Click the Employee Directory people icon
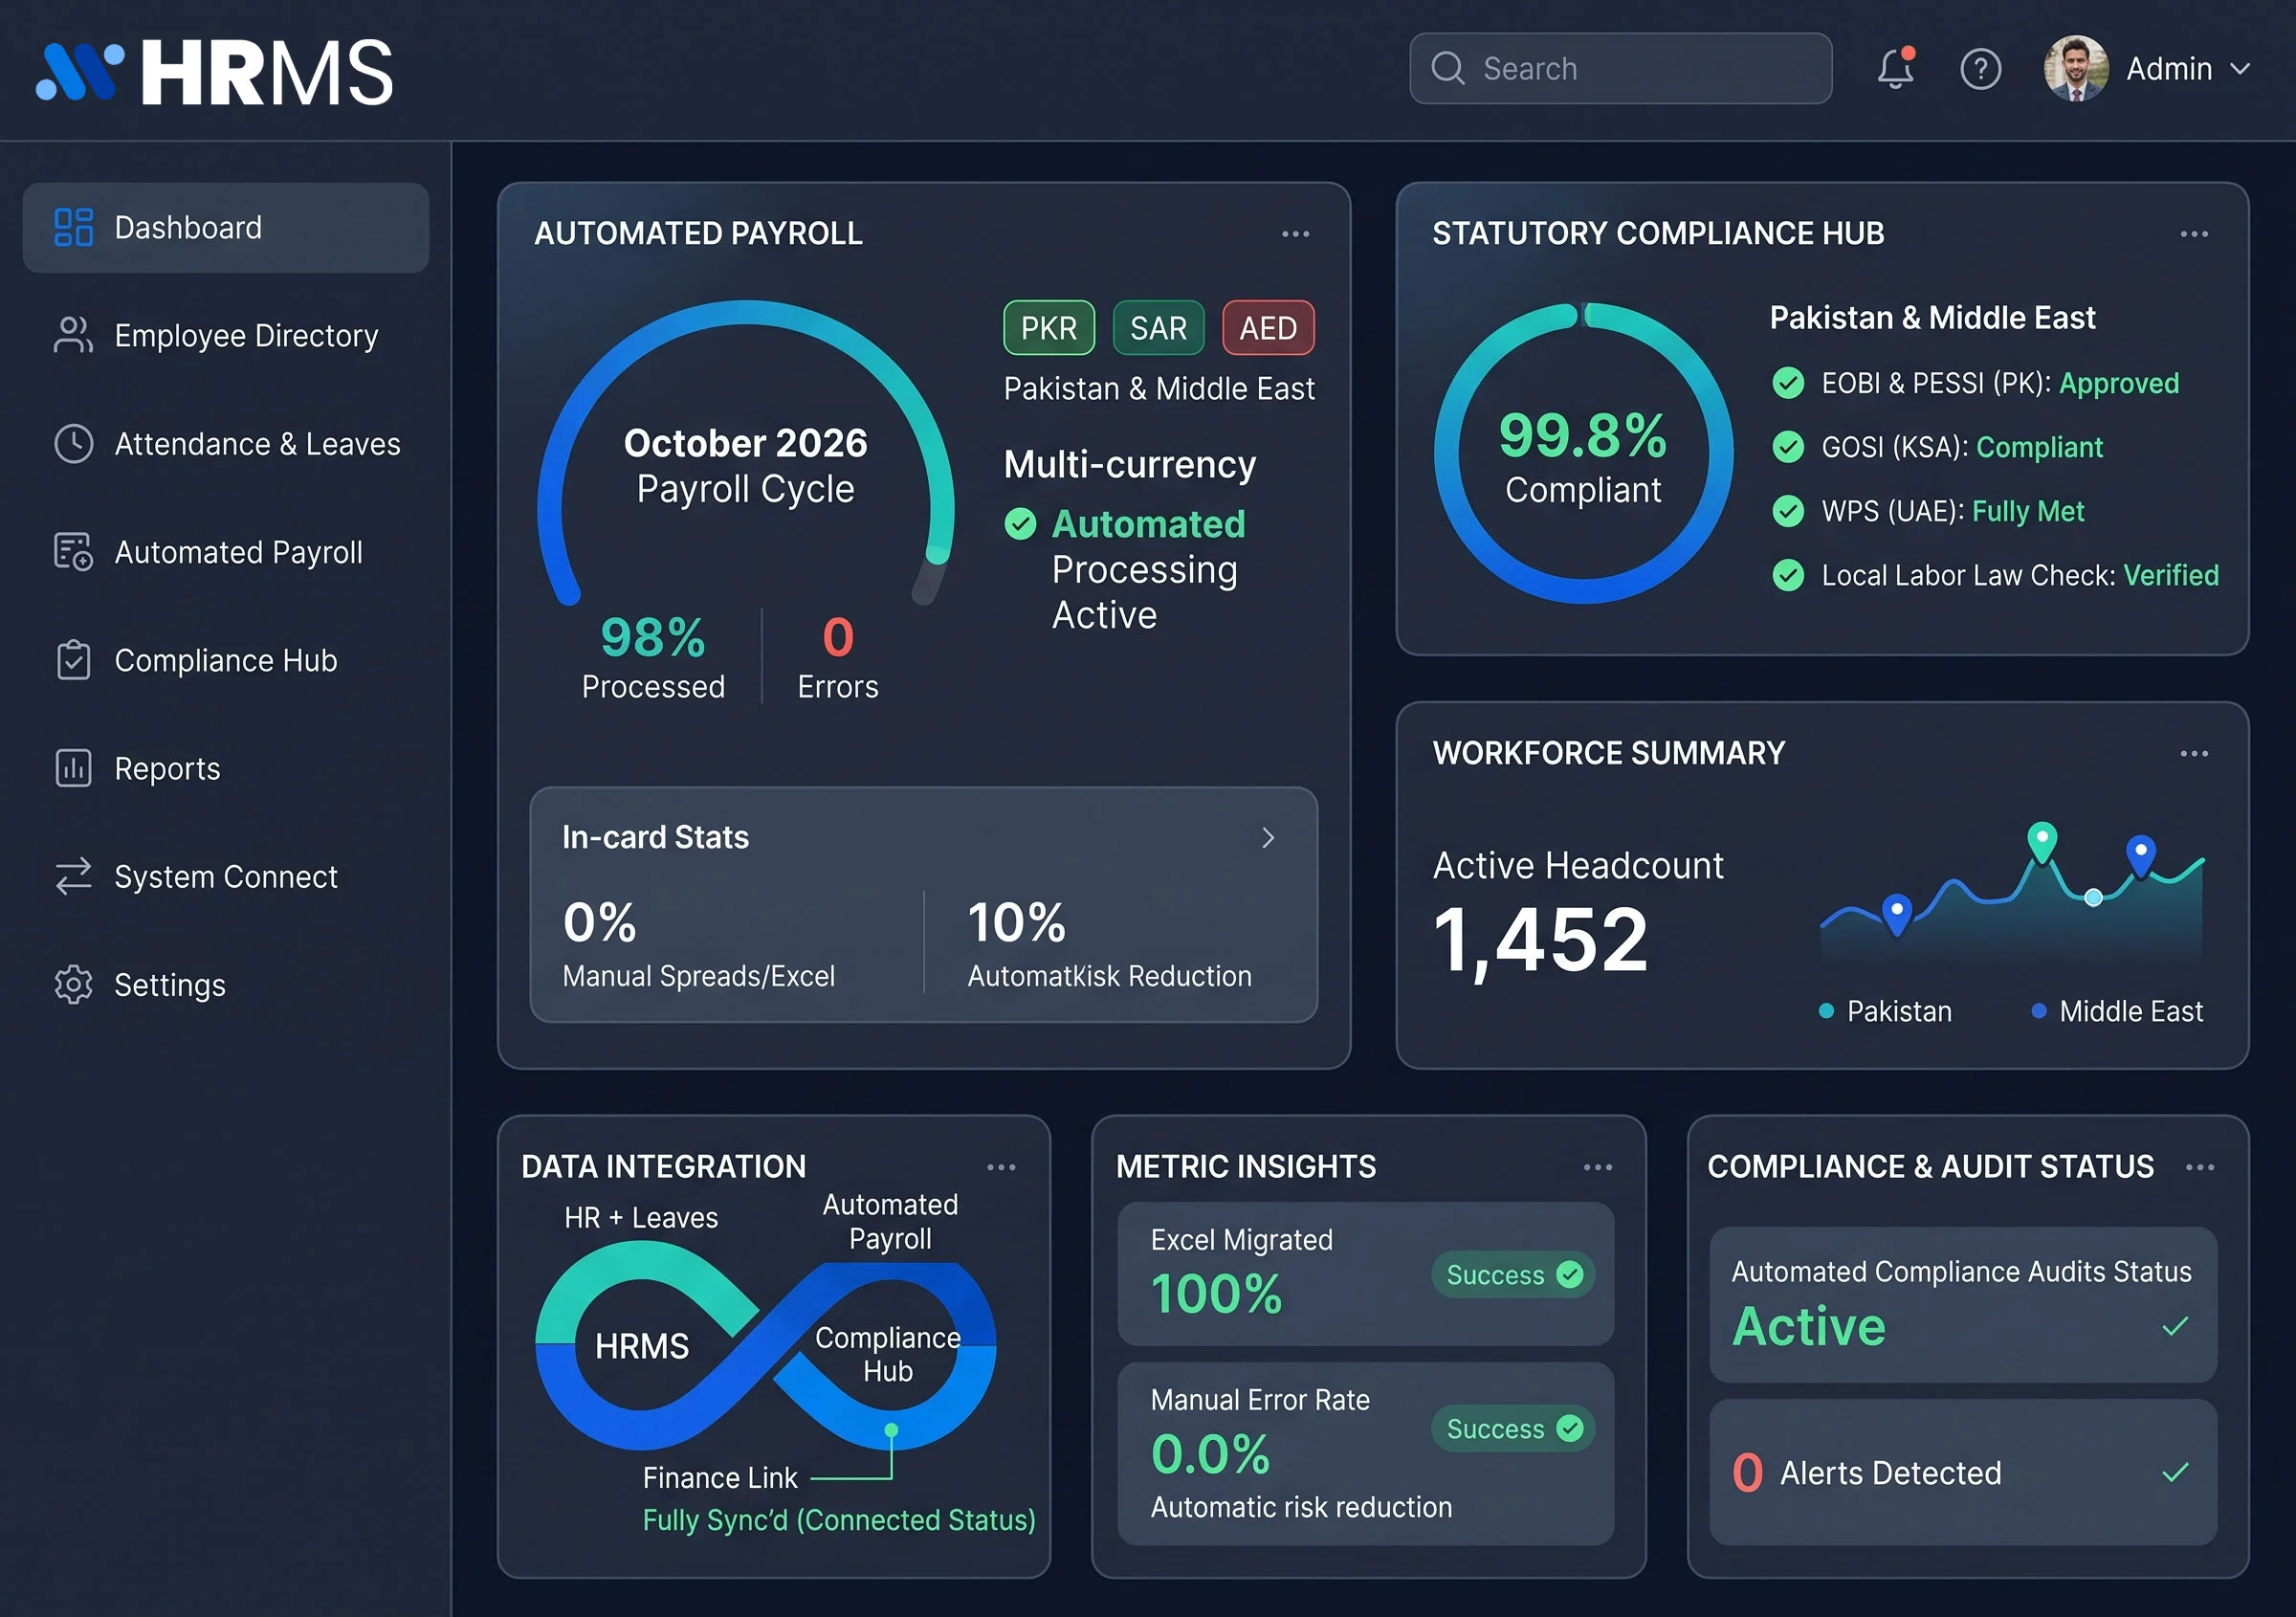Image resolution: width=2296 pixels, height=1617 pixels. (73, 335)
